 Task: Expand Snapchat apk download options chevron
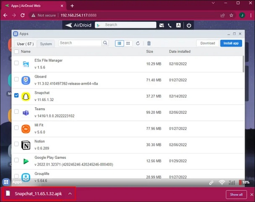(70, 194)
